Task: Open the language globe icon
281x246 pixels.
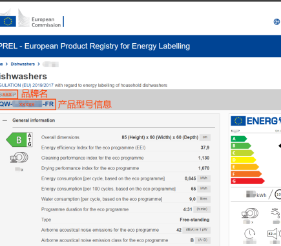Action: tap(276, 21)
